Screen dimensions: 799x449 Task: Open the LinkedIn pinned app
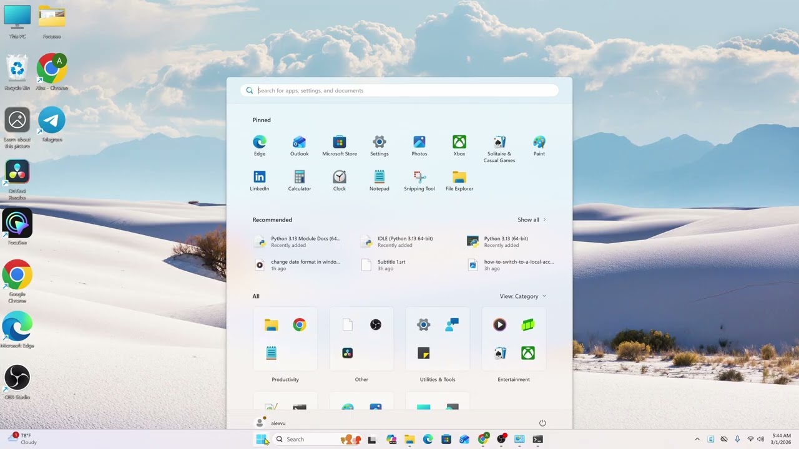260,181
